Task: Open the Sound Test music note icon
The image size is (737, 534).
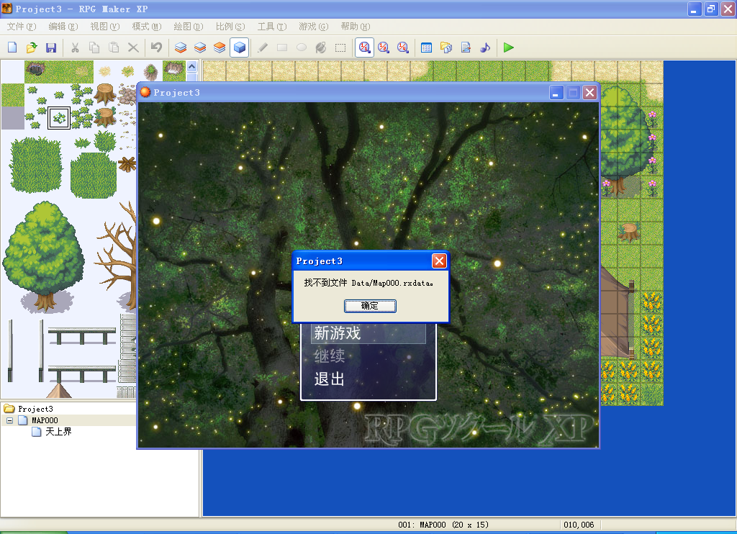Action: tap(485, 47)
